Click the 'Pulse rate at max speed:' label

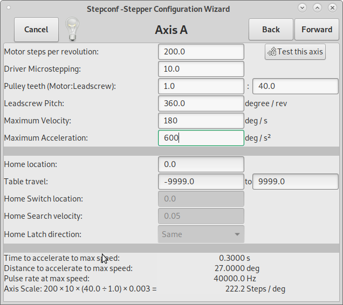tap(47, 279)
